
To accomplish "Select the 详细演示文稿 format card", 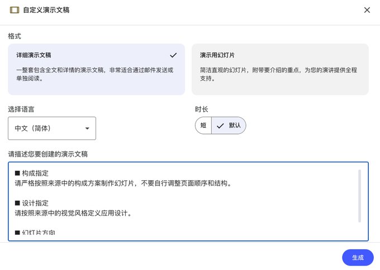I will pos(97,69).
